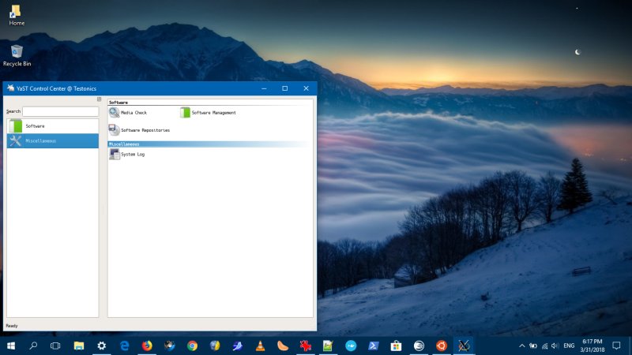Screen dimensions: 632x355
Task: Click the Miscellaneous section header
Action: tap(209, 144)
